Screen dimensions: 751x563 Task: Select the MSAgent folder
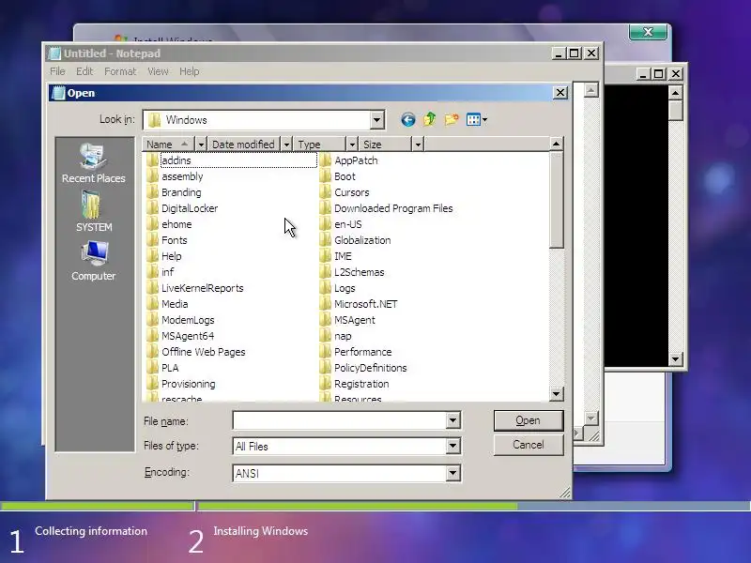pyautogui.click(x=347, y=320)
